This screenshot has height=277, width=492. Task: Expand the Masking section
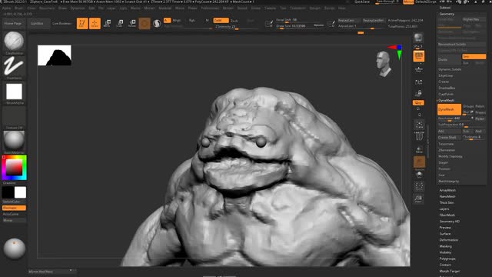tap(446, 246)
